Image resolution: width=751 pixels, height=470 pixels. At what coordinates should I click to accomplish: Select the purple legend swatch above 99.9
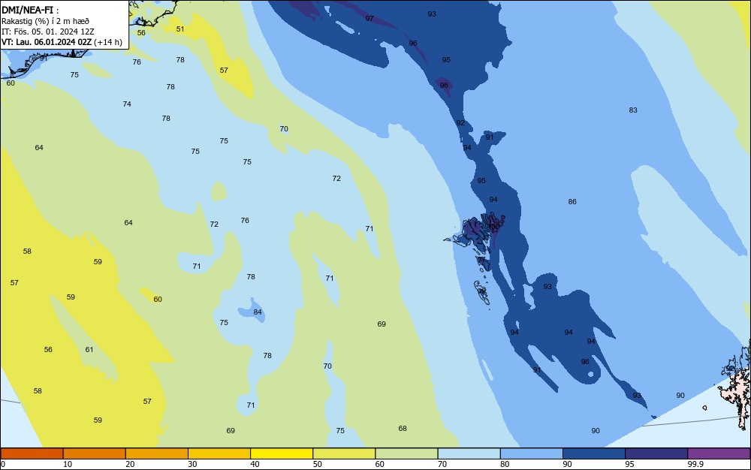[719, 453]
